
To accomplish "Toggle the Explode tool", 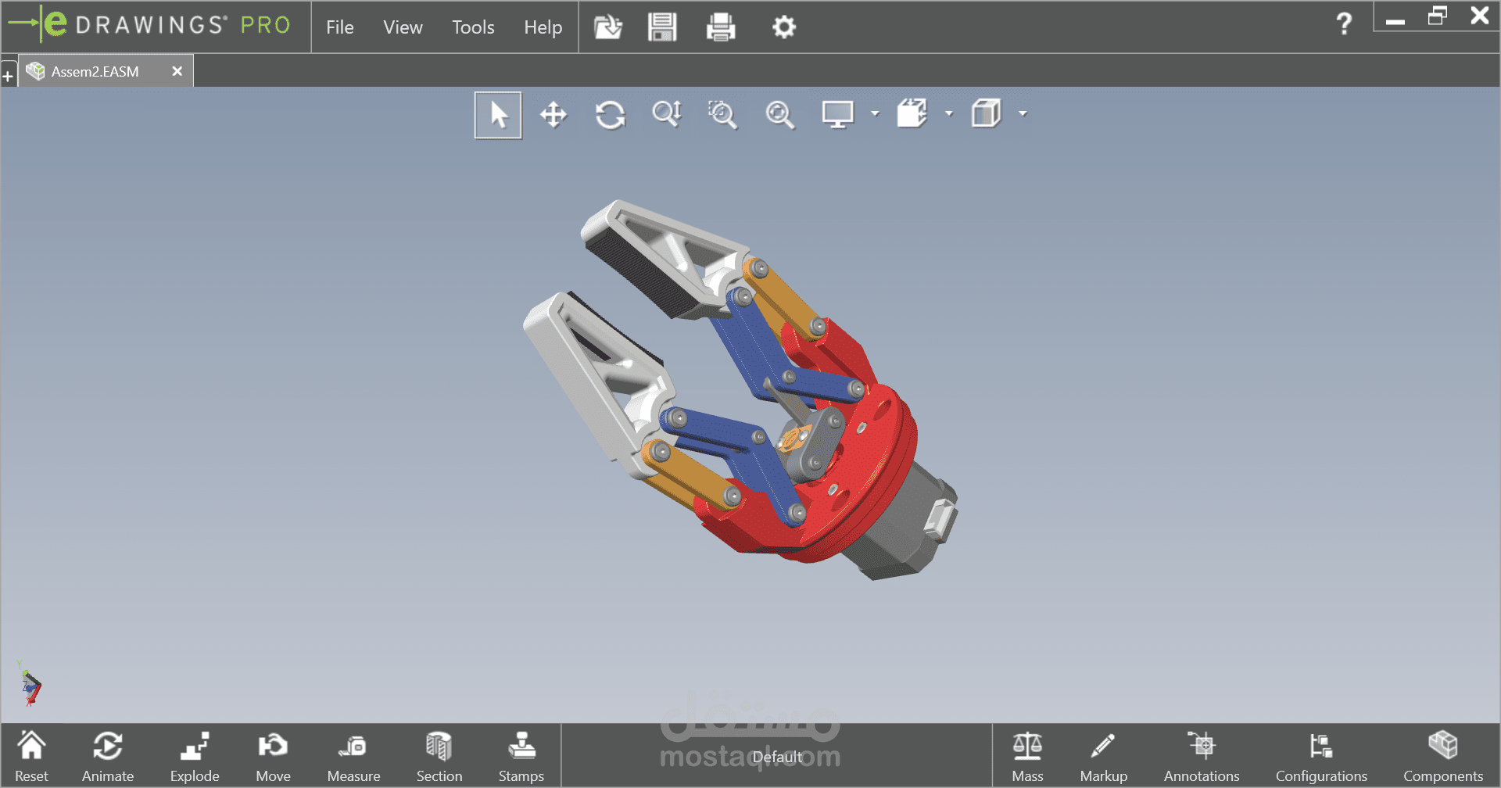I will click(x=195, y=756).
